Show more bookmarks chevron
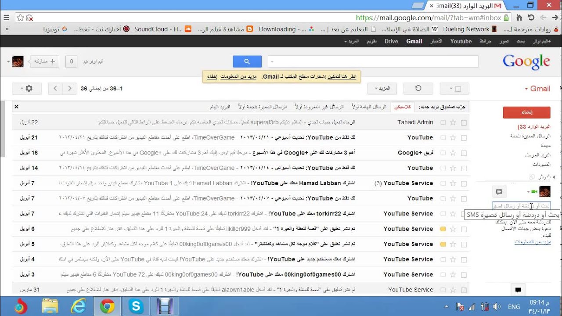Screen dimensions: 562x316 point(7,29)
